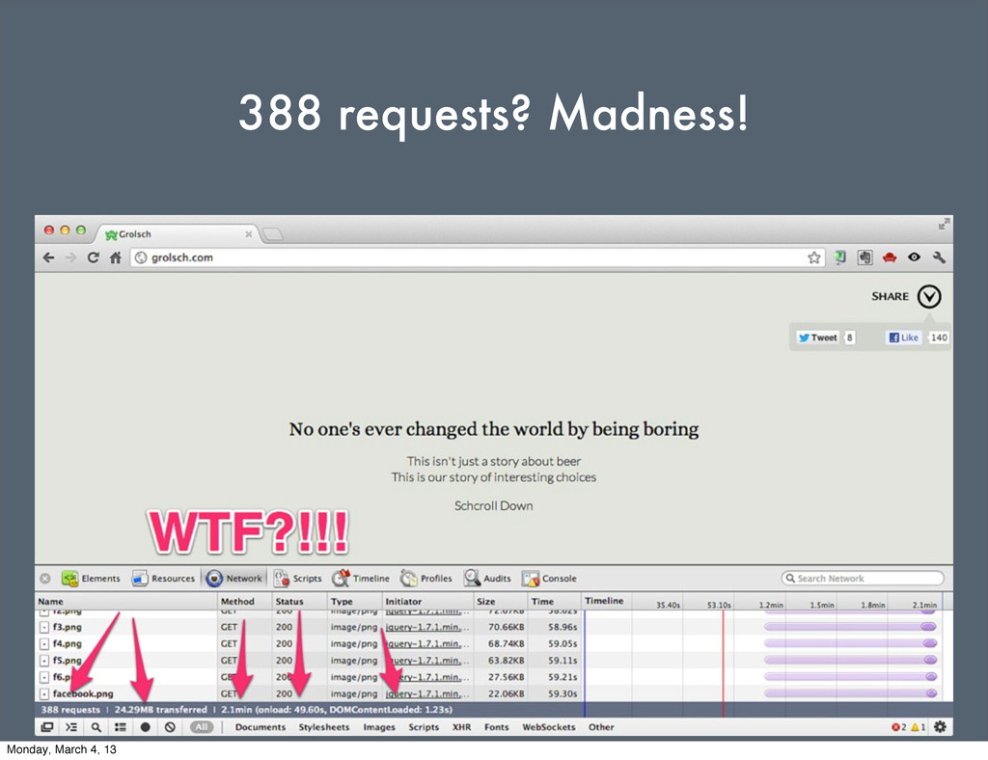
Task: Click the Schcroll Down text
Action: point(493,505)
